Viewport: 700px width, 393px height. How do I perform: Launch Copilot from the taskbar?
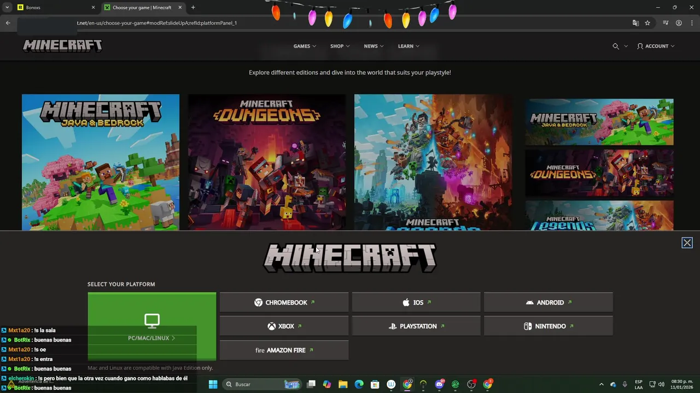click(x=327, y=384)
